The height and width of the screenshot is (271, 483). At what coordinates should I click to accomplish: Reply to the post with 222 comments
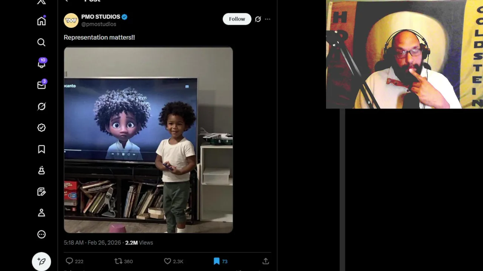(74, 261)
